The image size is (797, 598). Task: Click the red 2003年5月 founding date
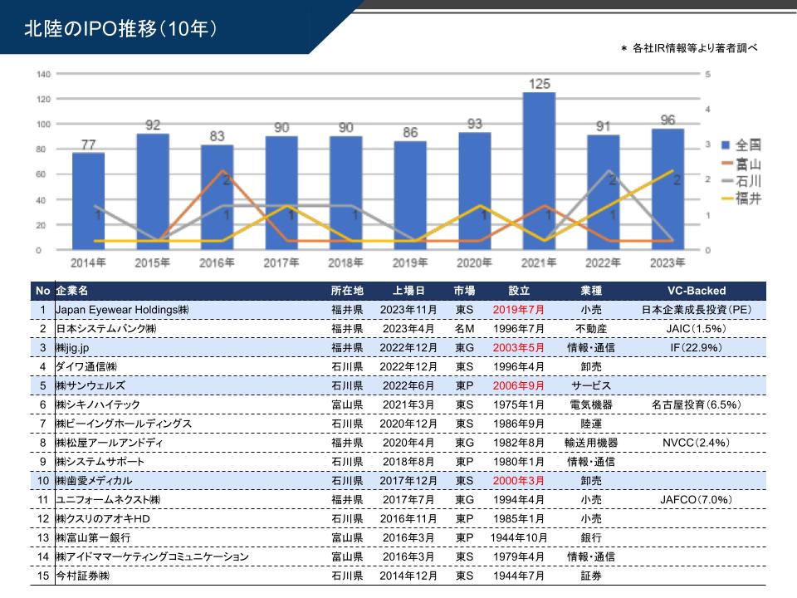point(518,348)
